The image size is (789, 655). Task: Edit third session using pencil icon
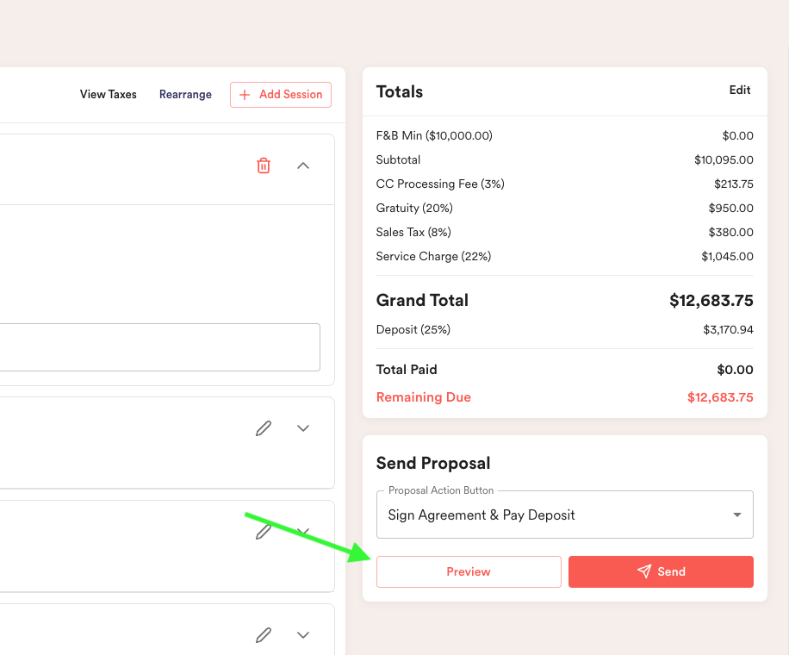(264, 532)
